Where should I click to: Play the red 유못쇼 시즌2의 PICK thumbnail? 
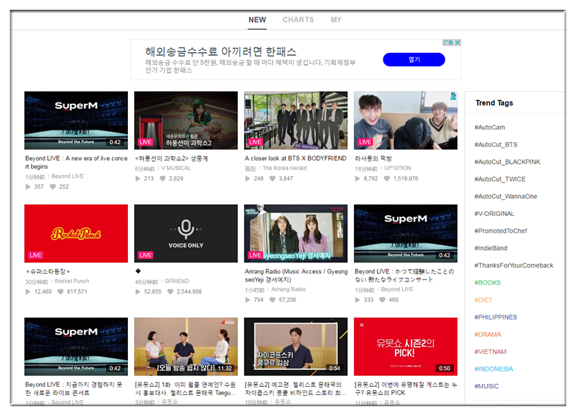[x=406, y=346]
